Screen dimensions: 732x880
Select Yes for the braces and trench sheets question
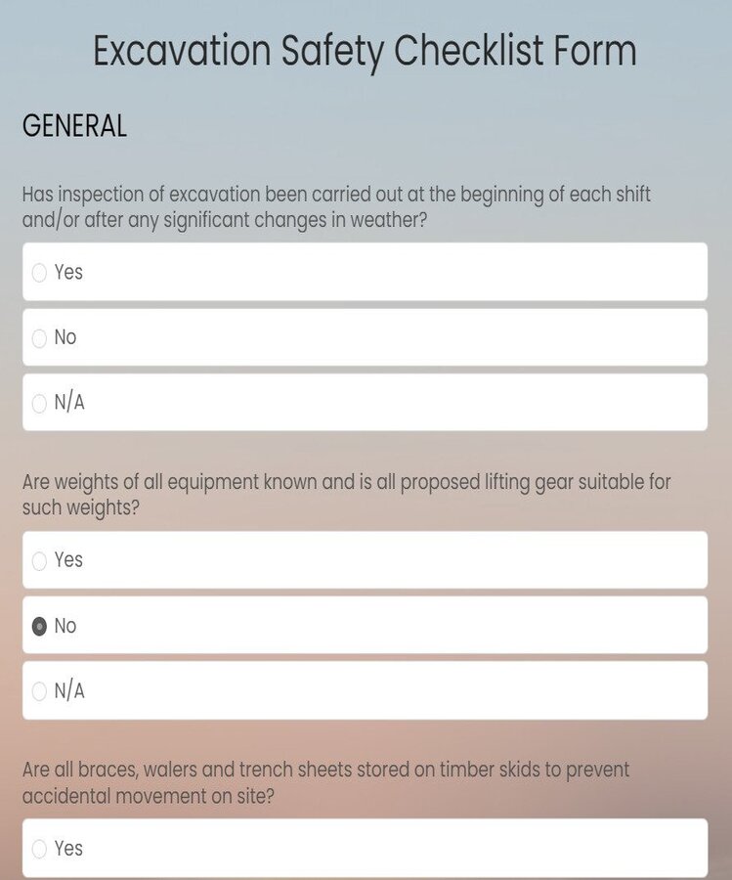(40, 849)
